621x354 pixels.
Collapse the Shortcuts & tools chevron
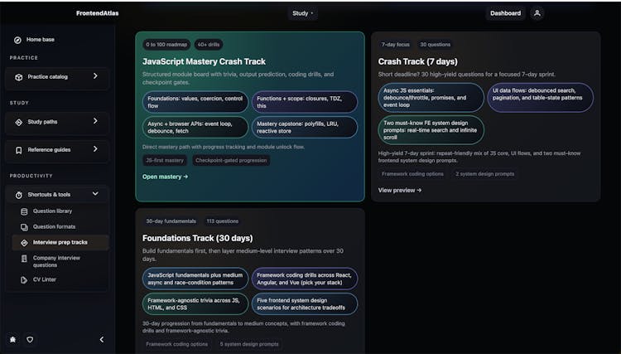coord(95,193)
